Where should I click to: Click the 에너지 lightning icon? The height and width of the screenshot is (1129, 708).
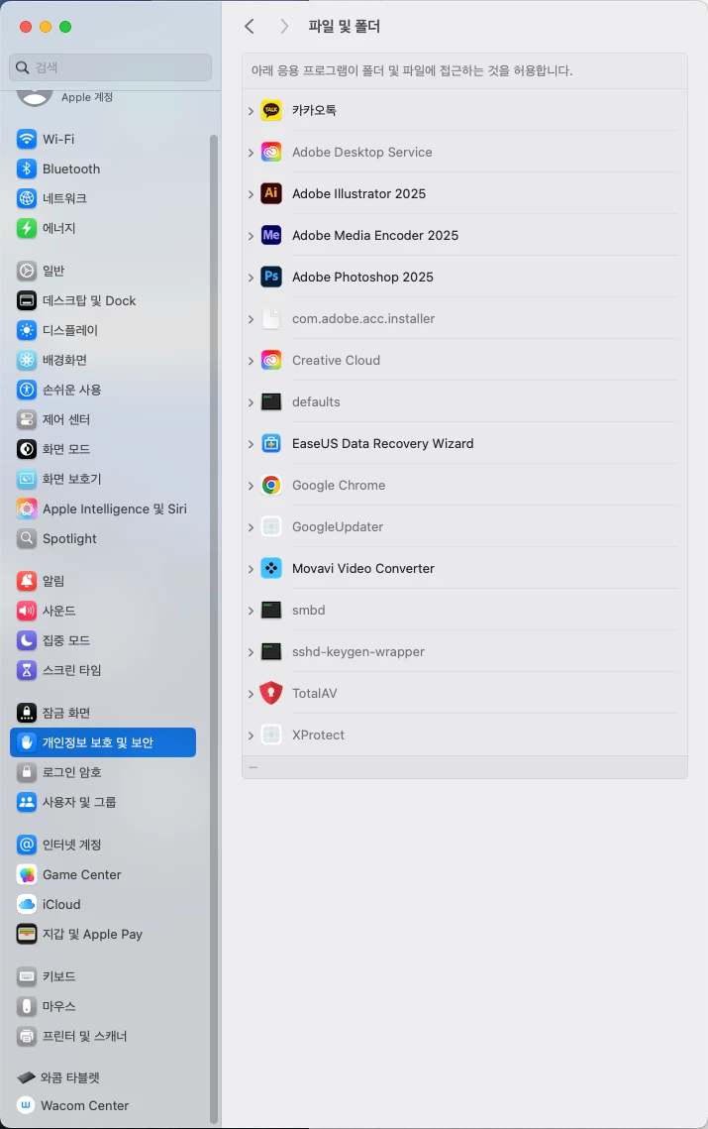click(27, 228)
